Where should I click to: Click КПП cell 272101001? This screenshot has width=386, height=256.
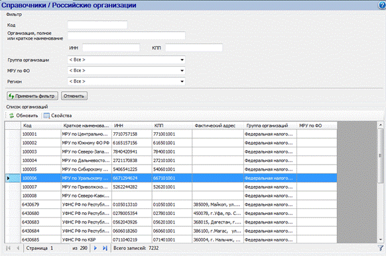[x=172, y=161]
